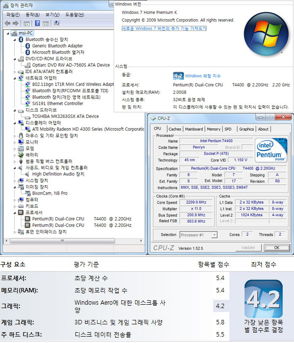Expand the 키보드 tree node
Image resolution: width=294 pixels, height=343 pixels.
(15, 206)
